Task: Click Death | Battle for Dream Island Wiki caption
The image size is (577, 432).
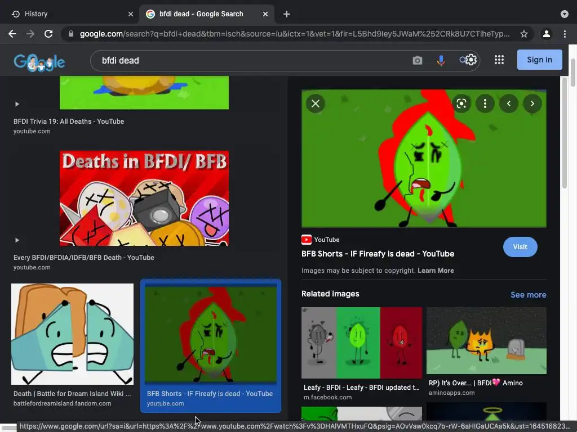Action: pos(72,394)
